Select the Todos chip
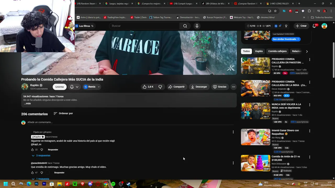The width and height of the screenshot is (335, 188). (246, 51)
